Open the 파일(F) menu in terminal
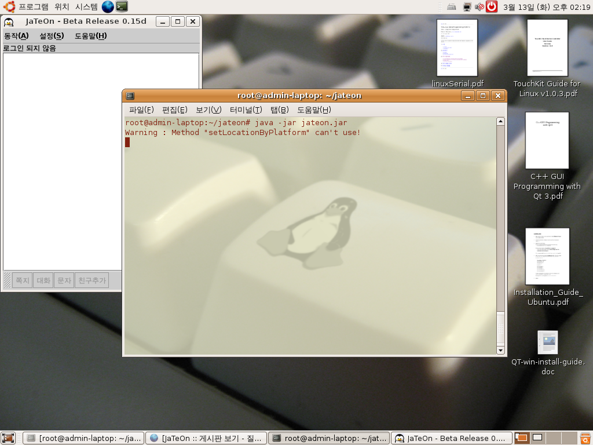The height and width of the screenshot is (445, 593). click(141, 110)
